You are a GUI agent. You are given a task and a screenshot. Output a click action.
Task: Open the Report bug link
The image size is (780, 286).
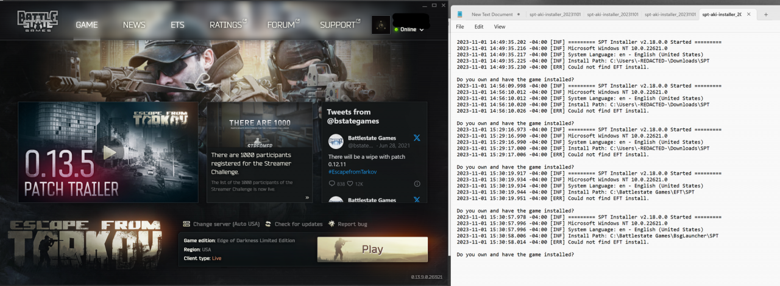(352, 224)
